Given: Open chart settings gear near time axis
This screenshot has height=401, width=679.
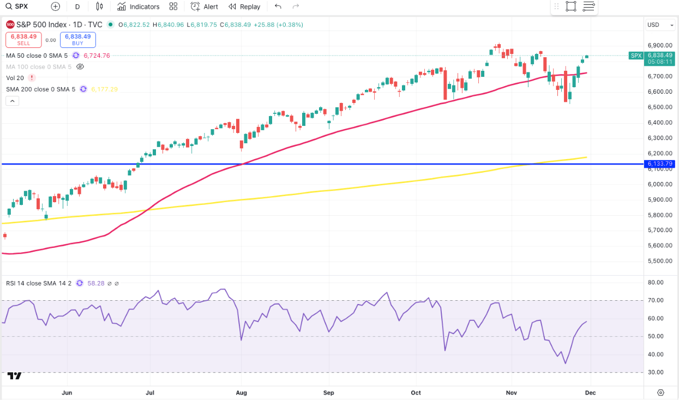Looking at the screenshot, I should pos(660,392).
